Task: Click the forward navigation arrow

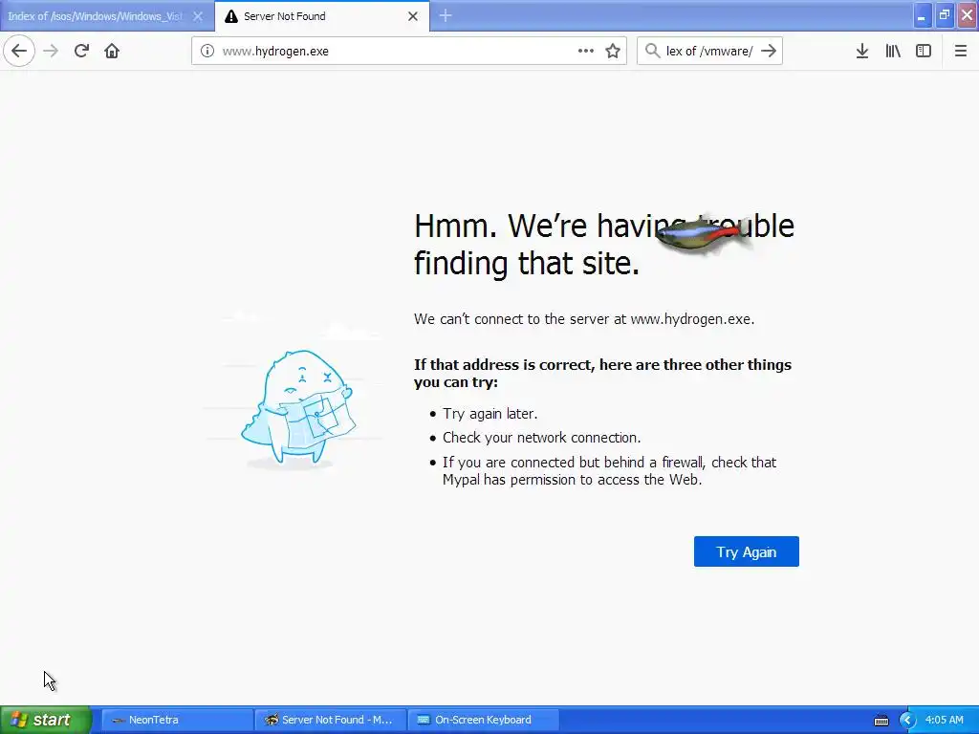Action: 51,51
